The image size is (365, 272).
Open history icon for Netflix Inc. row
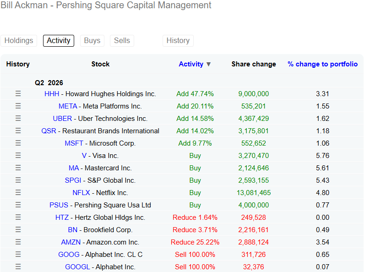point(18,192)
